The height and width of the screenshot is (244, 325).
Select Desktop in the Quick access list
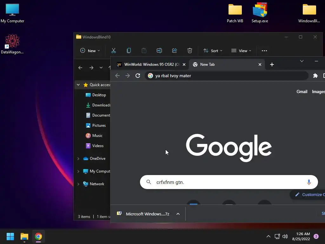pyautogui.click(x=96, y=95)
